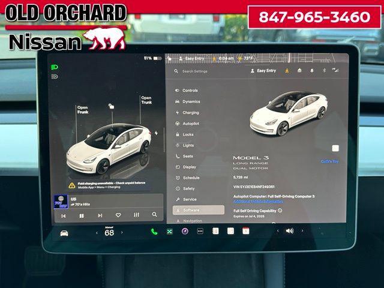384x288 pixels.
Task: Open the Controls settings menu
Action: pos(187,91)
